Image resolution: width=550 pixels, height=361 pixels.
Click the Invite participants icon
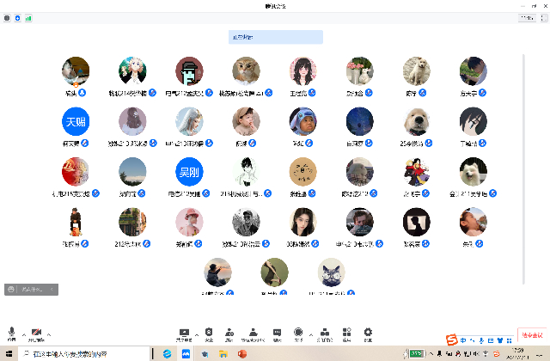(x=229, y=333)
